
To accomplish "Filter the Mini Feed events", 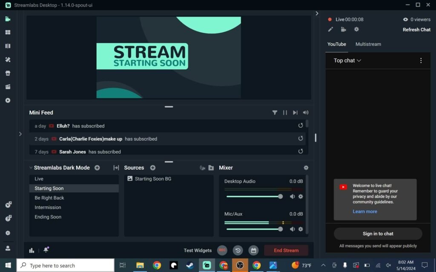I will pyautogui.click(x=275, y=113).
